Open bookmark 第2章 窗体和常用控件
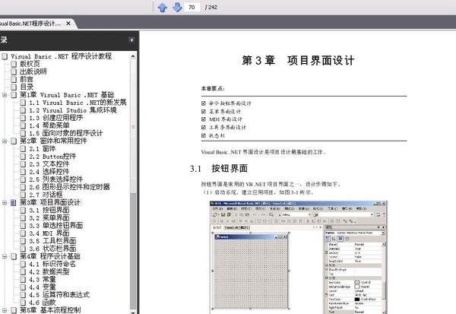This screenshot has height=314, width=456. click(x=53, y=141)
